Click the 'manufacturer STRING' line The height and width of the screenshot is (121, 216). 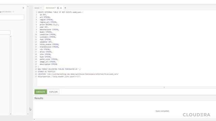49,30
